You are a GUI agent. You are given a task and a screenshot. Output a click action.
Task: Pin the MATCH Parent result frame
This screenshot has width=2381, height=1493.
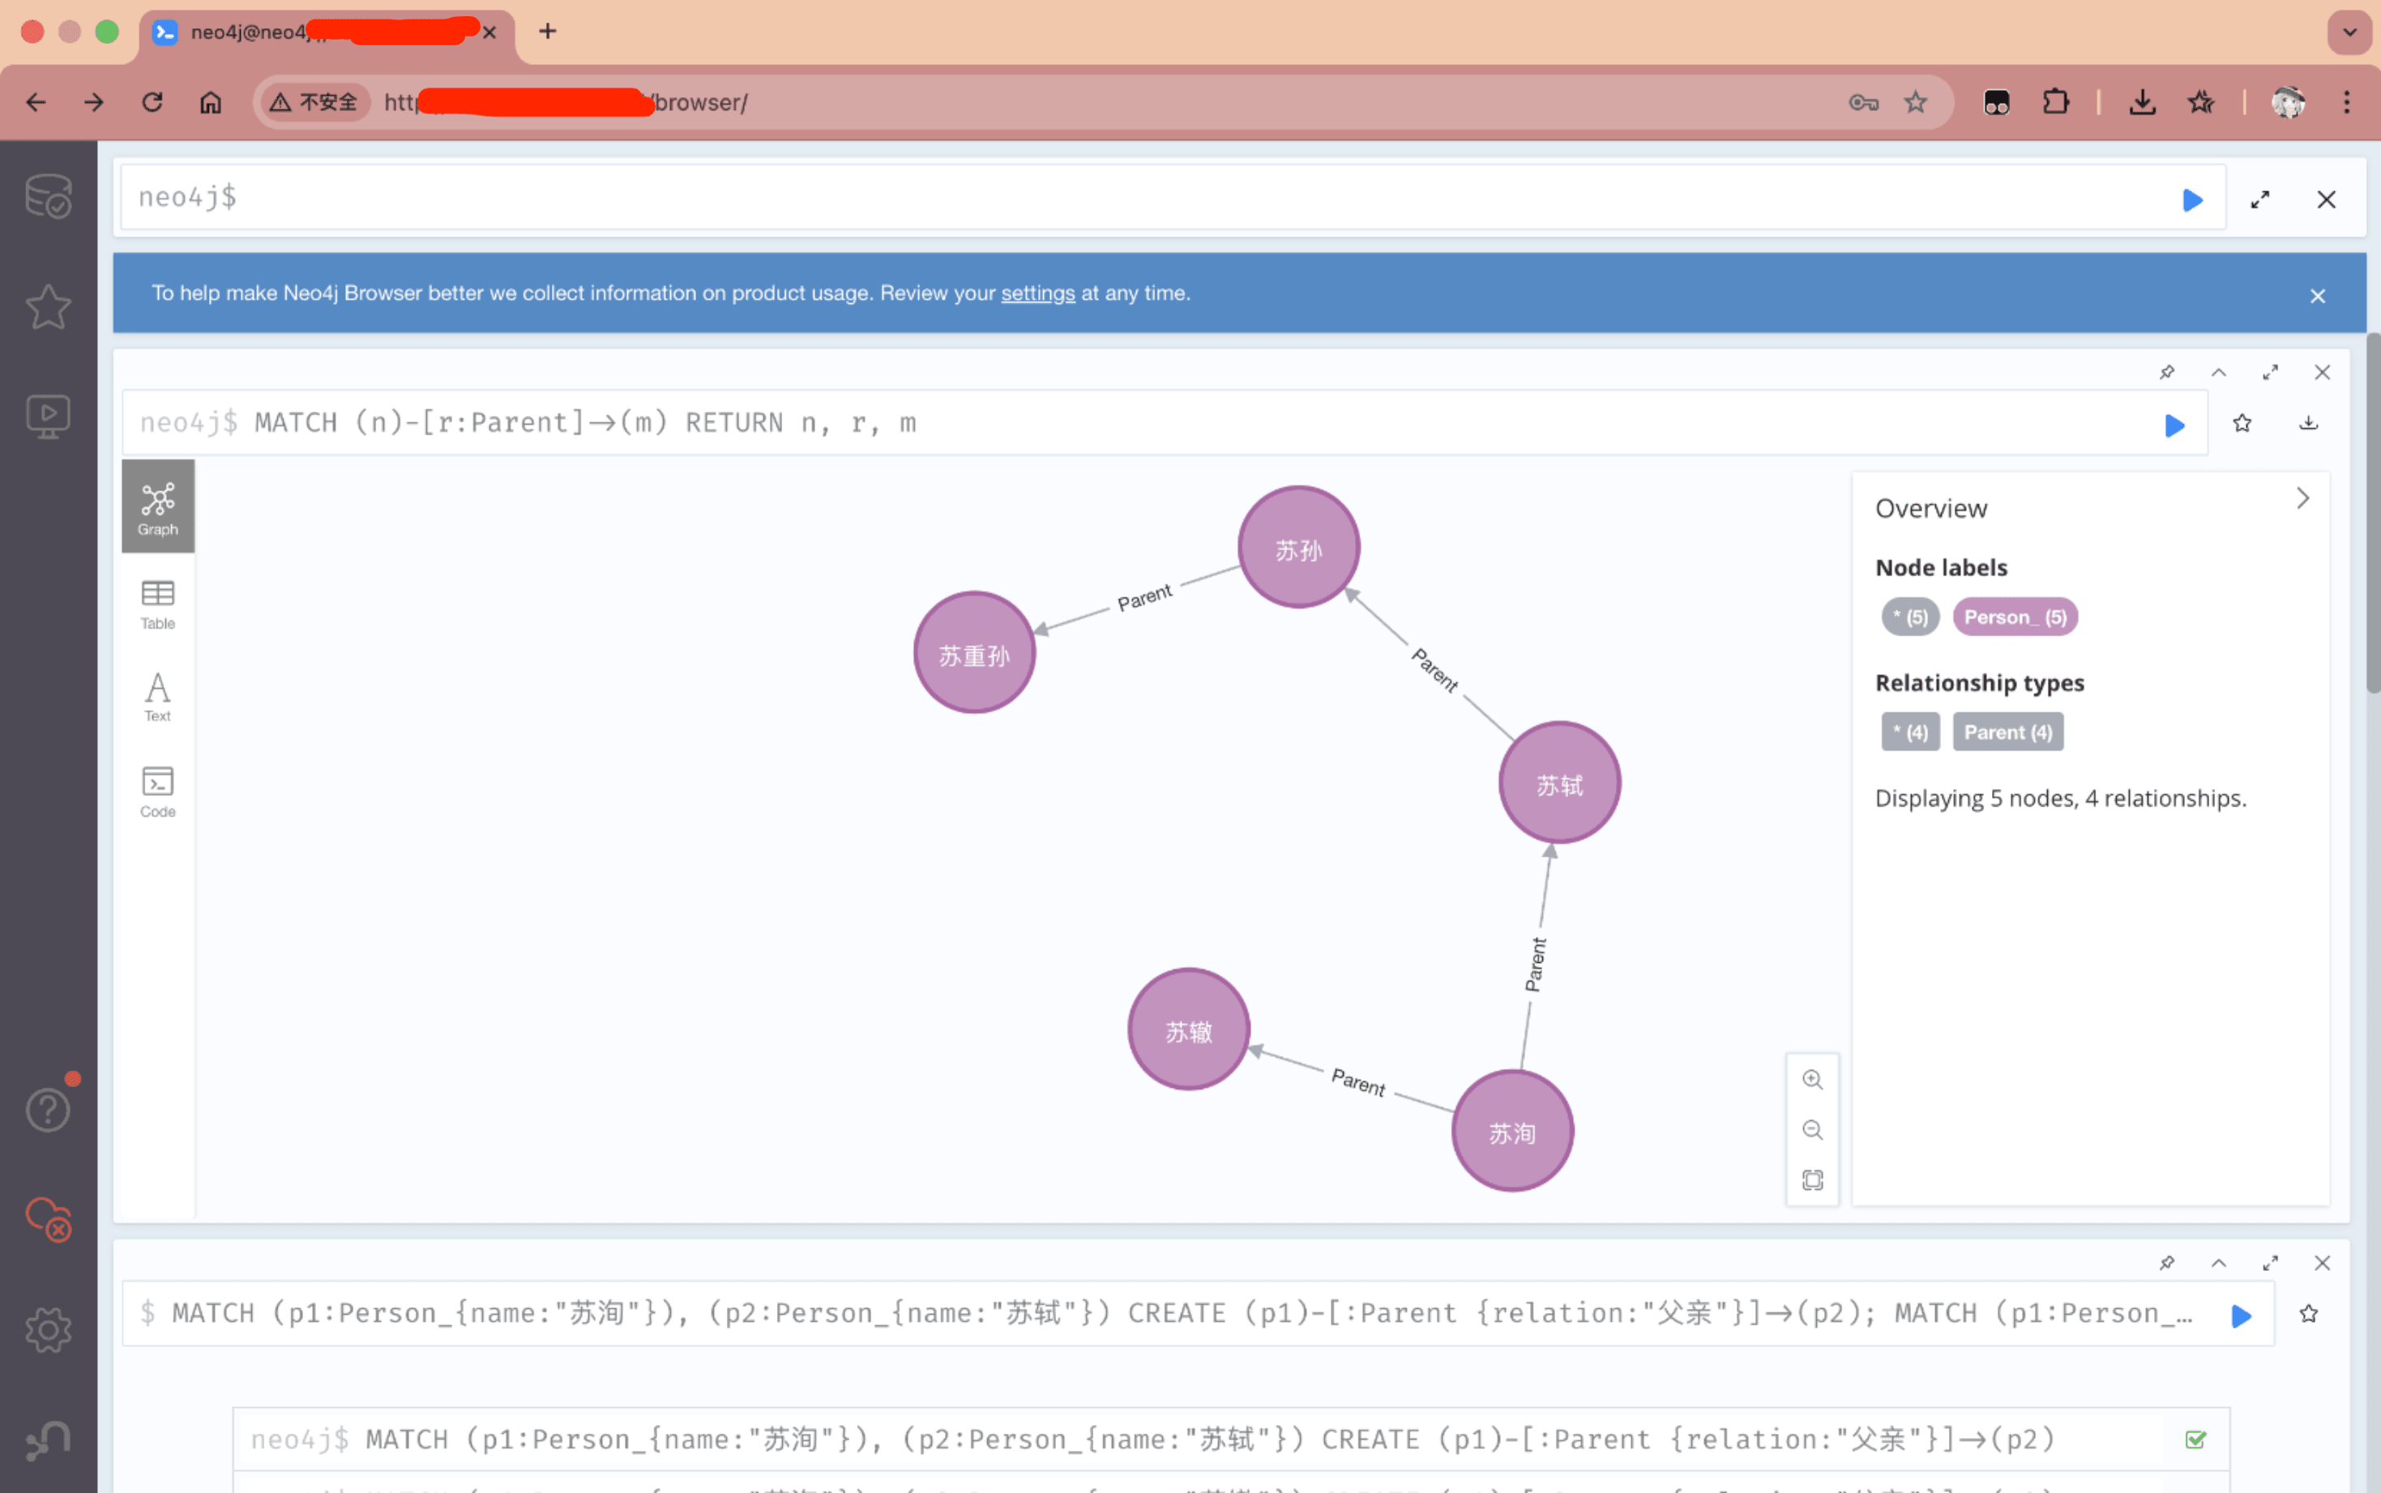coord(2167,372)
